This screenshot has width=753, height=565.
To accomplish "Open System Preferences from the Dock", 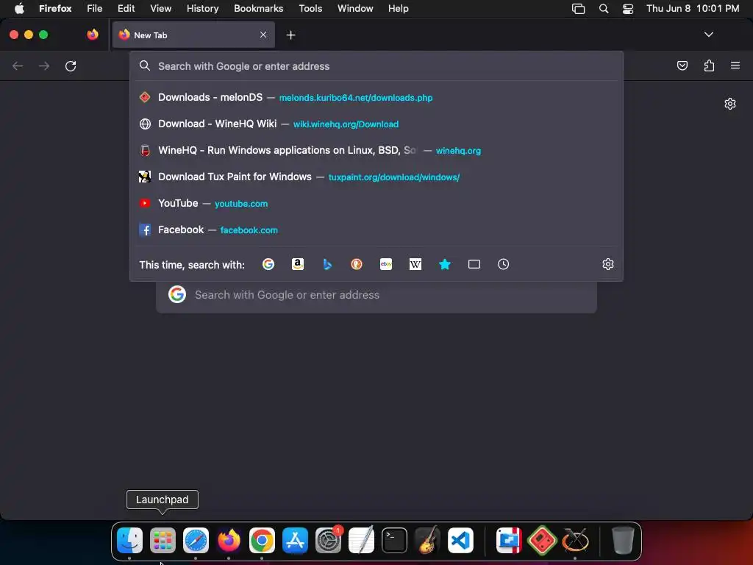I will tap(329, 541).
